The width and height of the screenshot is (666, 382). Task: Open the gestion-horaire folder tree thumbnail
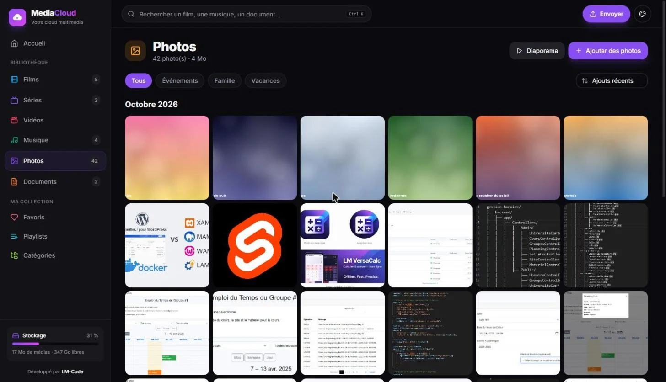tap(518, 245)
